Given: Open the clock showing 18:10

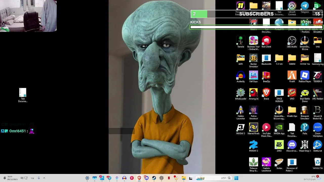Looking at the screenshot, I should 12,178.
